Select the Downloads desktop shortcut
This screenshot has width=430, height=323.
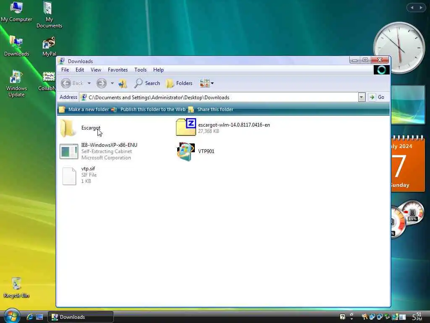(x=16, y=46)
